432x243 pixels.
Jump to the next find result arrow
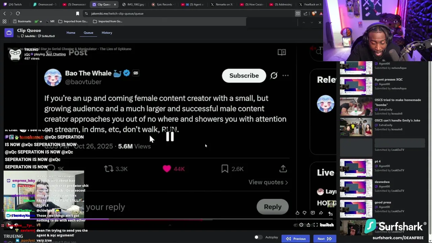(311, 23)
